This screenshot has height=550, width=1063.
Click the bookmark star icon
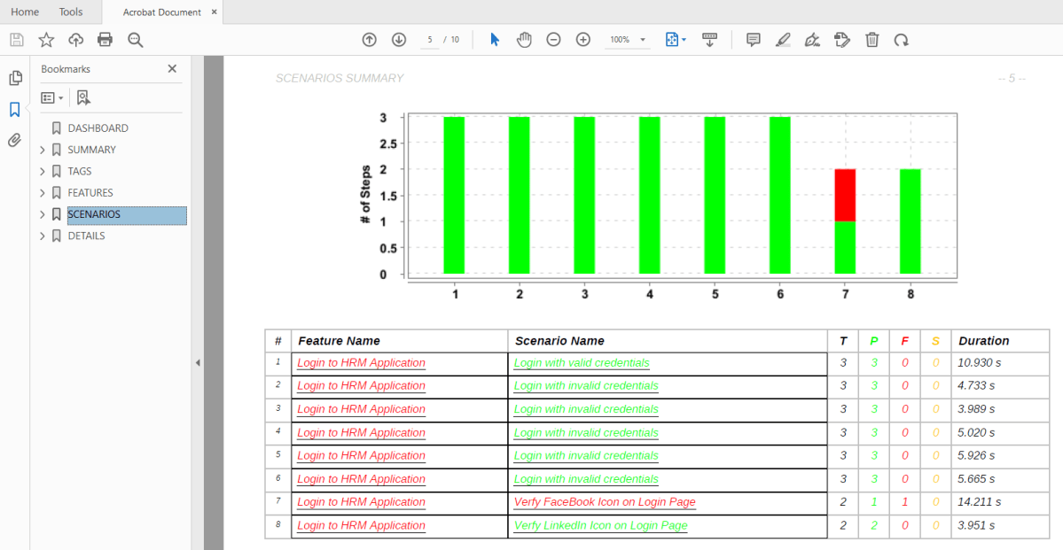click(x=46, y=40)
